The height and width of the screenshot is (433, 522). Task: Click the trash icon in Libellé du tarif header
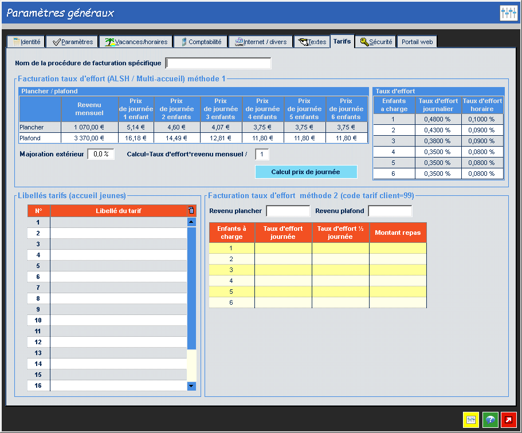[x=191, y=211]
